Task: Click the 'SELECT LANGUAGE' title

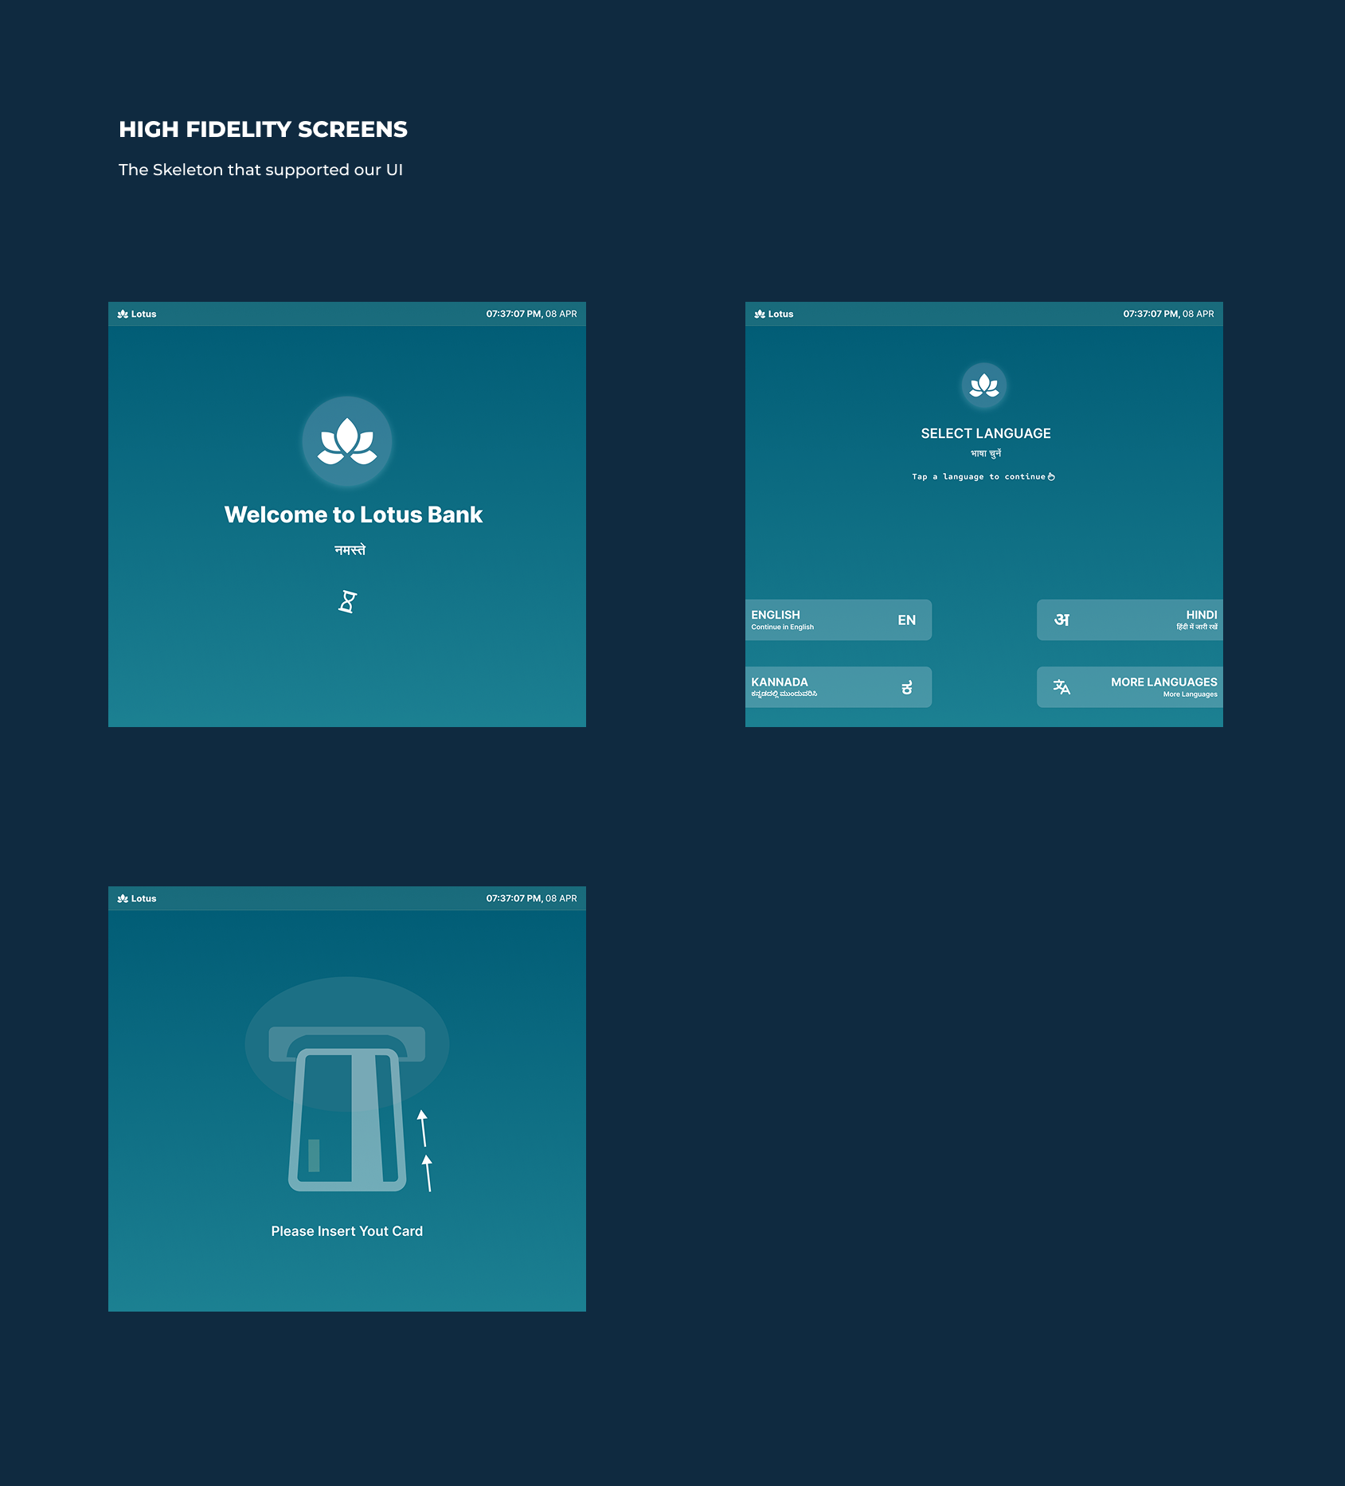Action: click(986, 433)
